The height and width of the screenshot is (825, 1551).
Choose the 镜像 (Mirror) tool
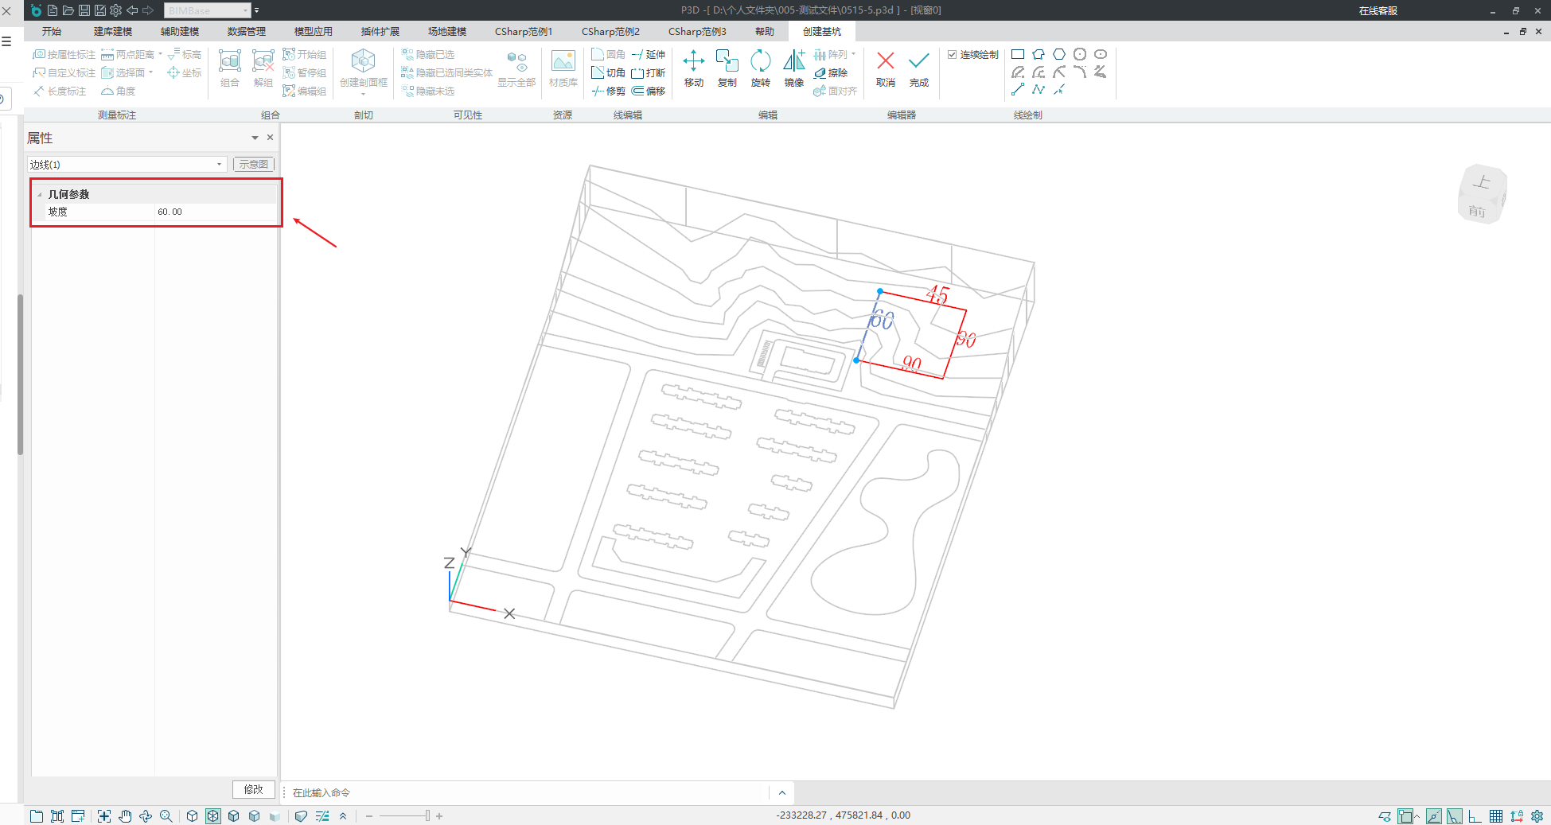[793, 68]
